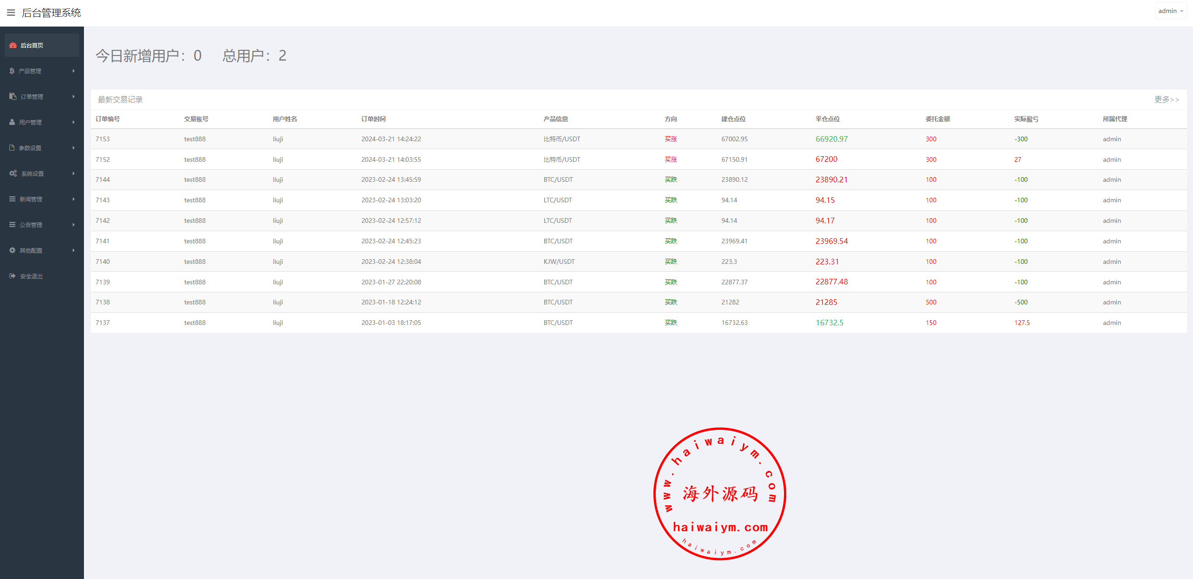Expand 公告管理 submenu with its arrow

click(73, 225)
